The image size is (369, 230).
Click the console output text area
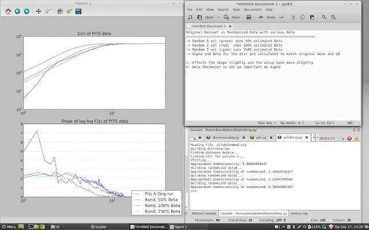pyautogui.click(x=275, y=175)
